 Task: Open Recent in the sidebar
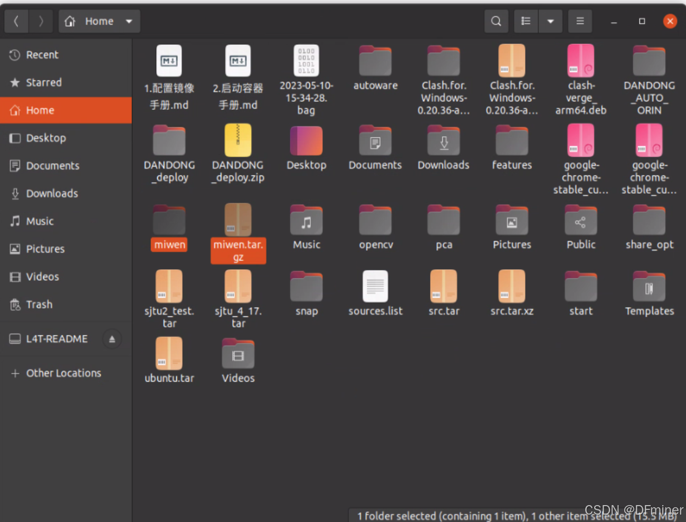pos(66,55)
